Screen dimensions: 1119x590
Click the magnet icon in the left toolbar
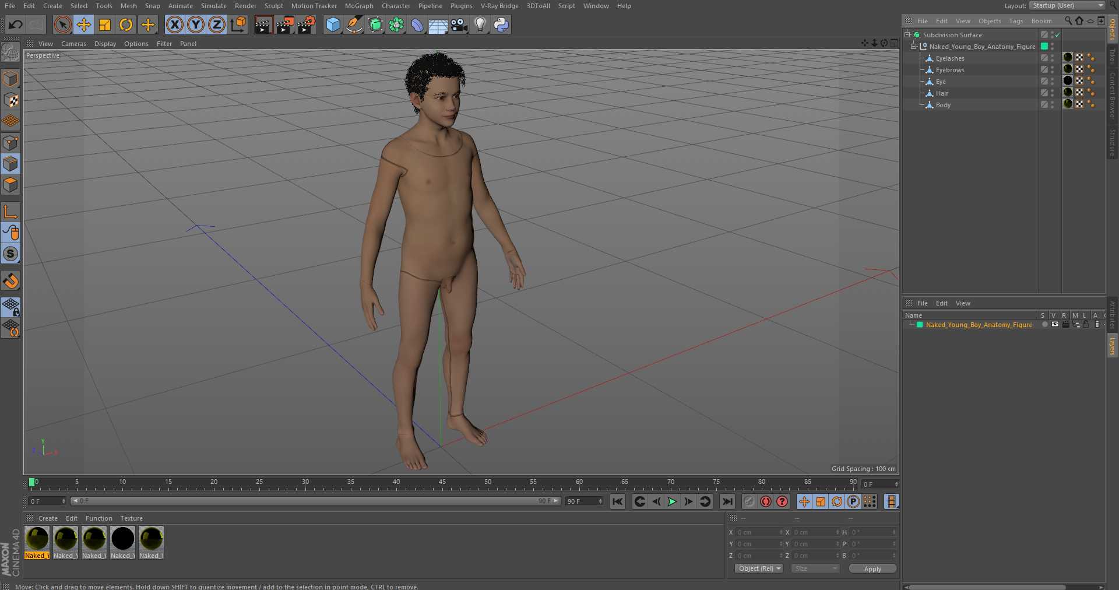(x=10, y=280)
